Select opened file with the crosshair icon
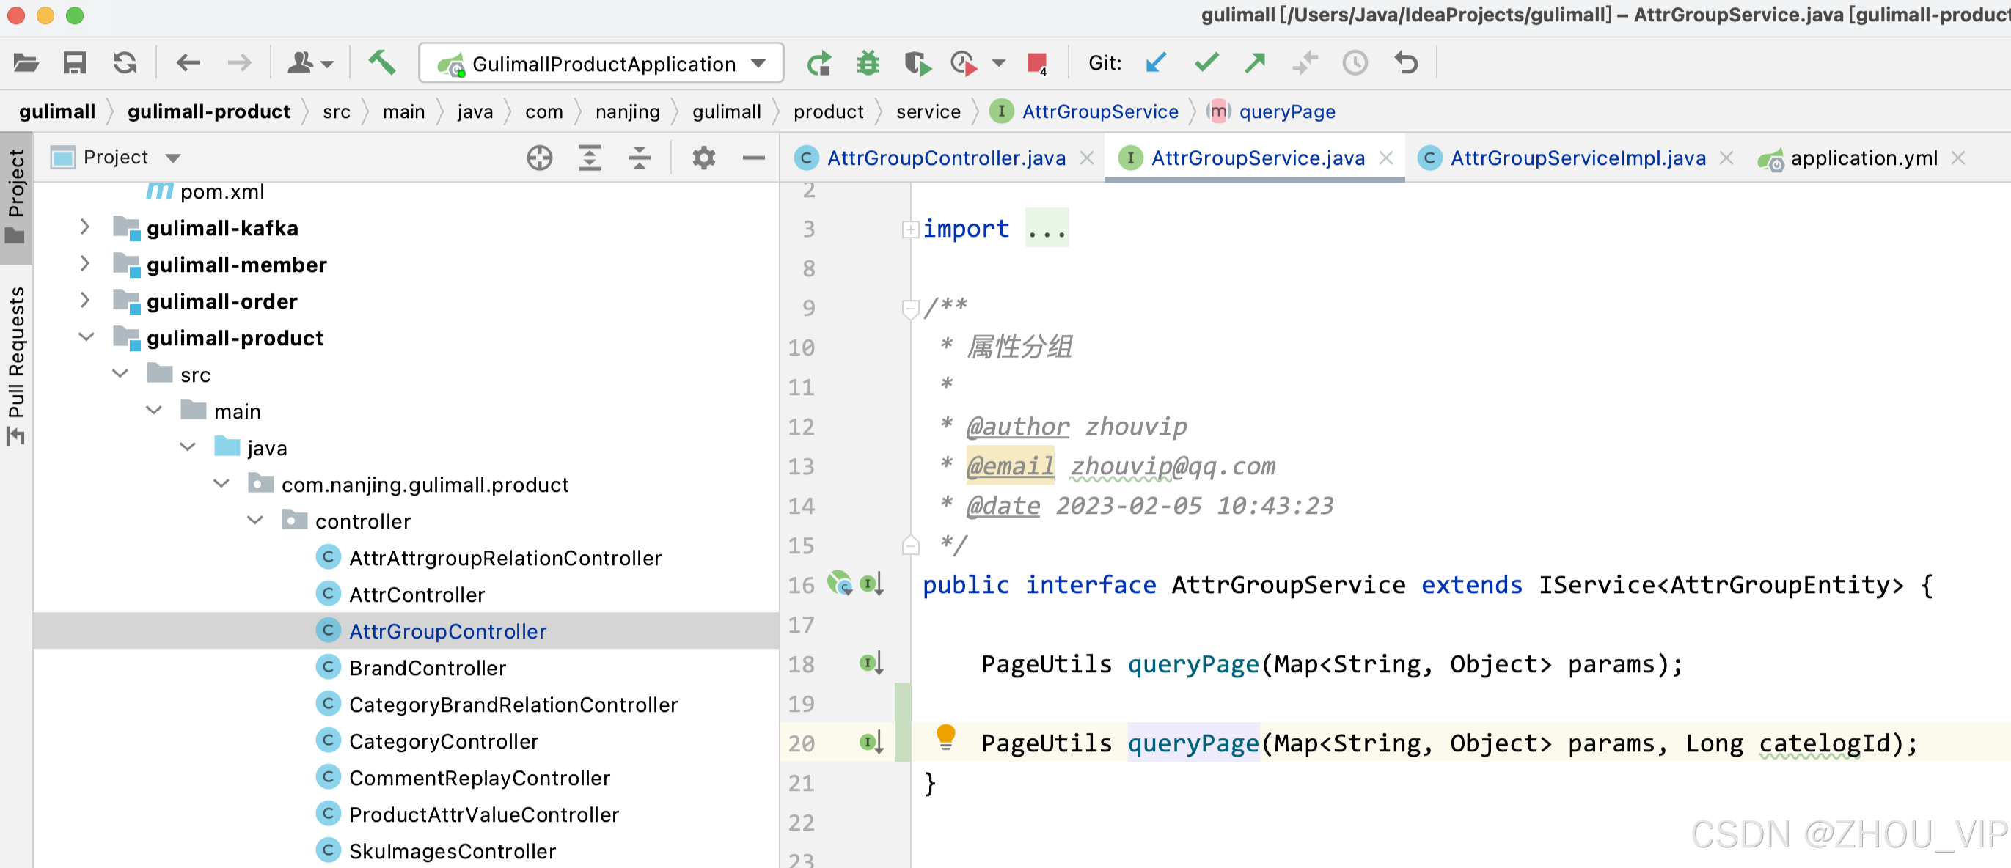 point(540,158)
